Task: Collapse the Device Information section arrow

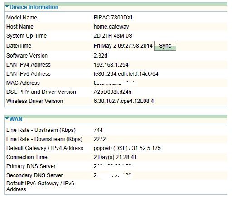Action: click(x=7, y=6)
